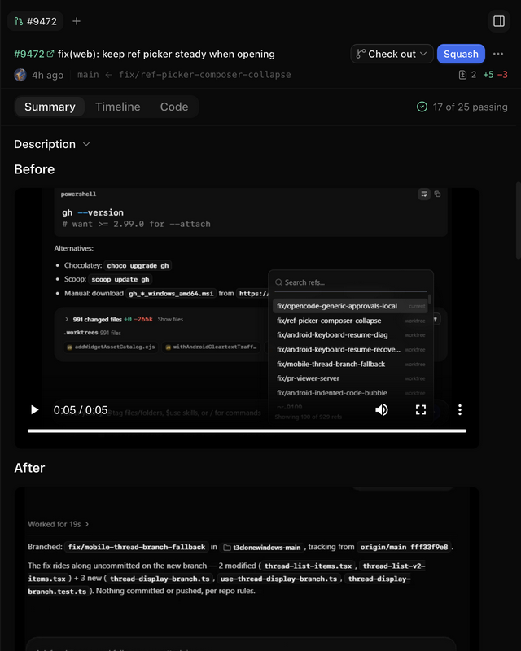Open PR #9472 external link icon
Image resolution: width=521 pixels, height=651 pixels.
50,54
